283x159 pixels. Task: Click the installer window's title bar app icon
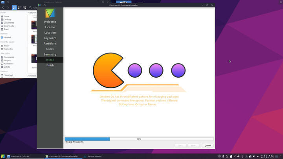coord(40,5)
